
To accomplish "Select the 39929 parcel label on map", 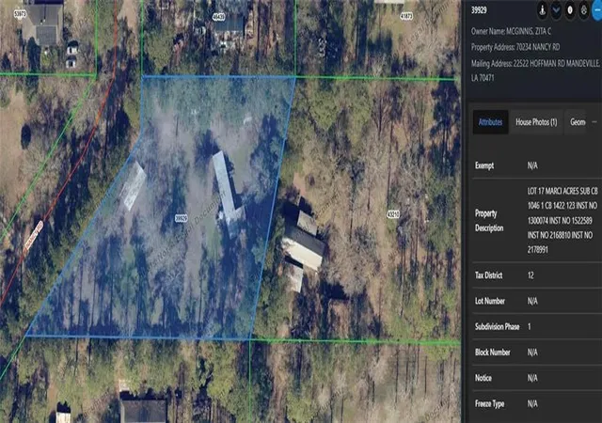I will tap(182, 218).
